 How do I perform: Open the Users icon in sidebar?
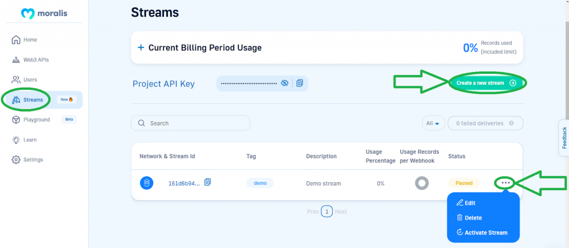16,79
